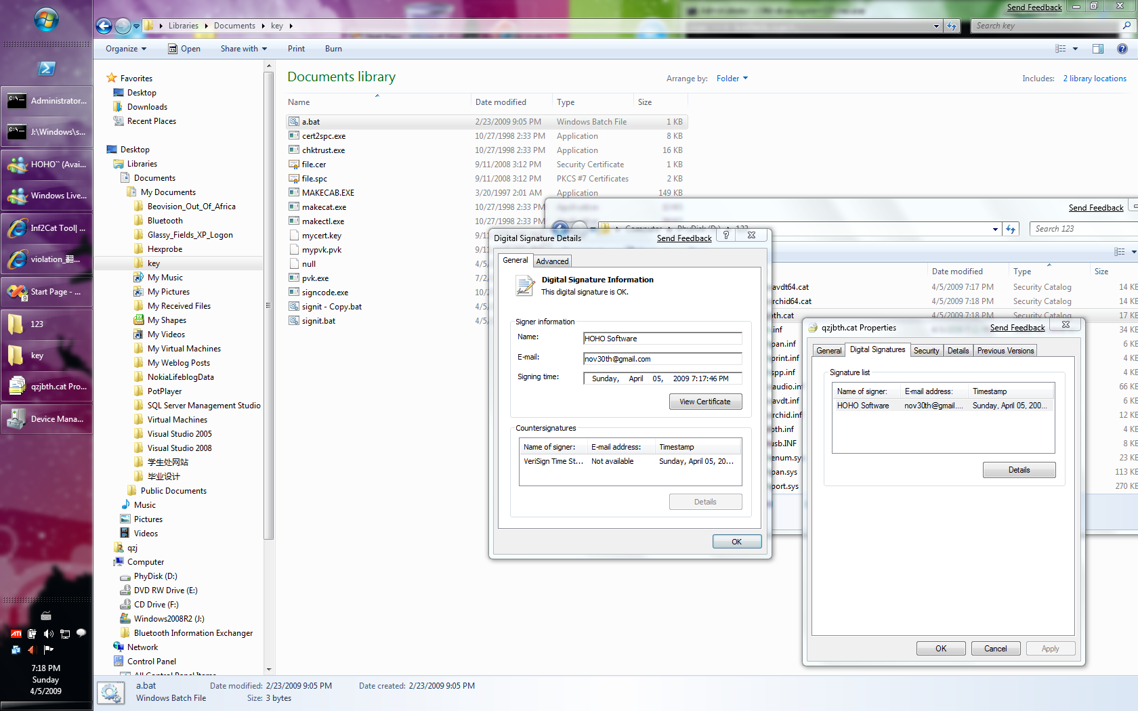Click ATI tray icon

pyautogui.click(x=16, y=634)
